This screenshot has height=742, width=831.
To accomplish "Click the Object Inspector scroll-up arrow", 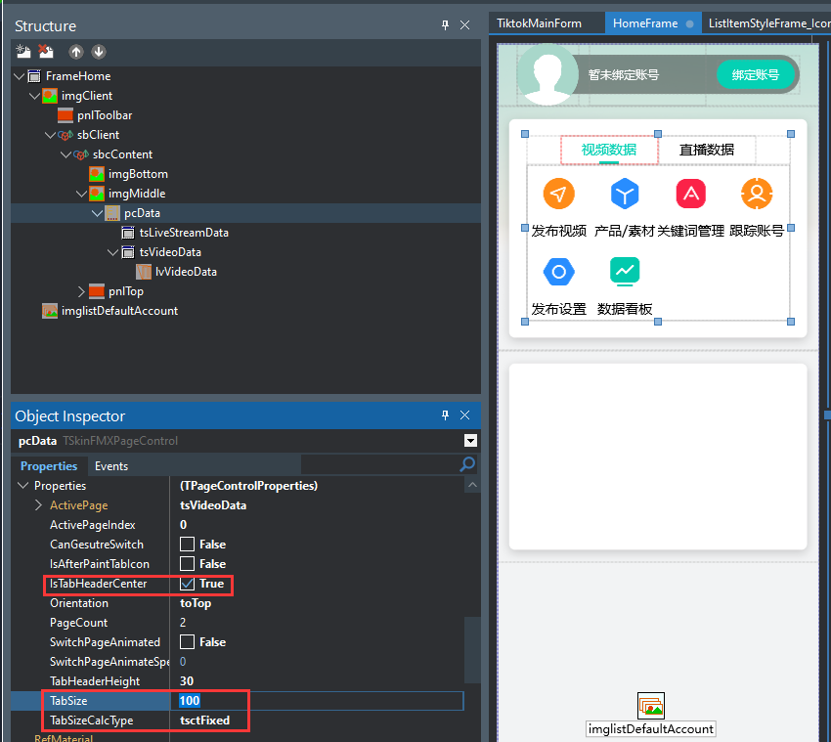I will click(473, 485).
